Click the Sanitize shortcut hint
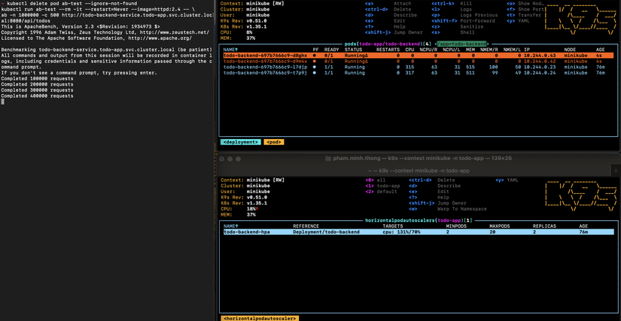Screen dimensions: 621x321 [472, 26]
